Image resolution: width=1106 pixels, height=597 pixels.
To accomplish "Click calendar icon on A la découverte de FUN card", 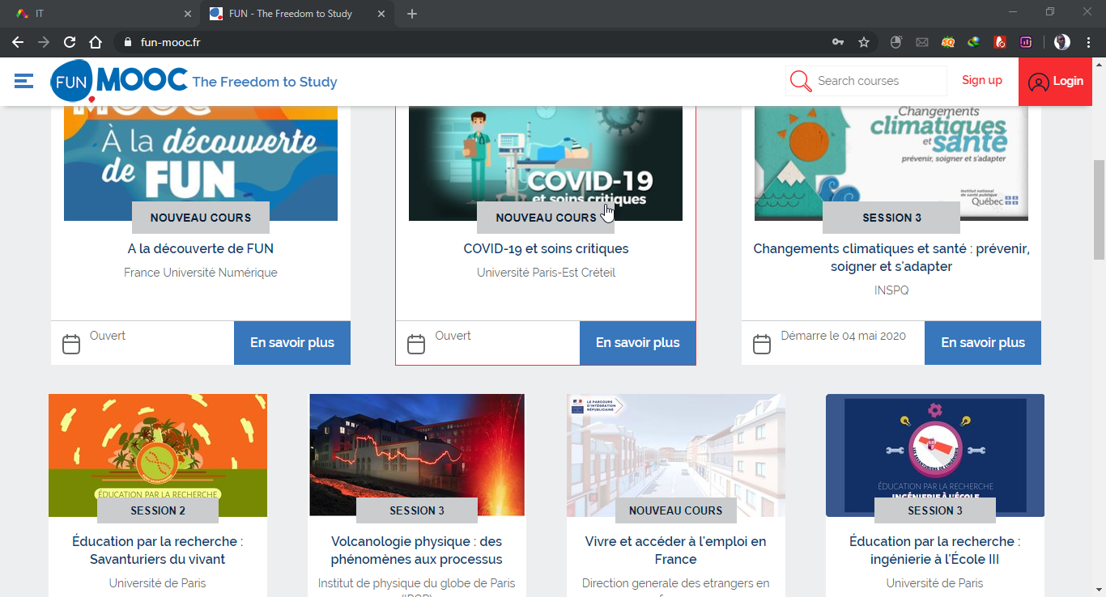I will point(71,344).
